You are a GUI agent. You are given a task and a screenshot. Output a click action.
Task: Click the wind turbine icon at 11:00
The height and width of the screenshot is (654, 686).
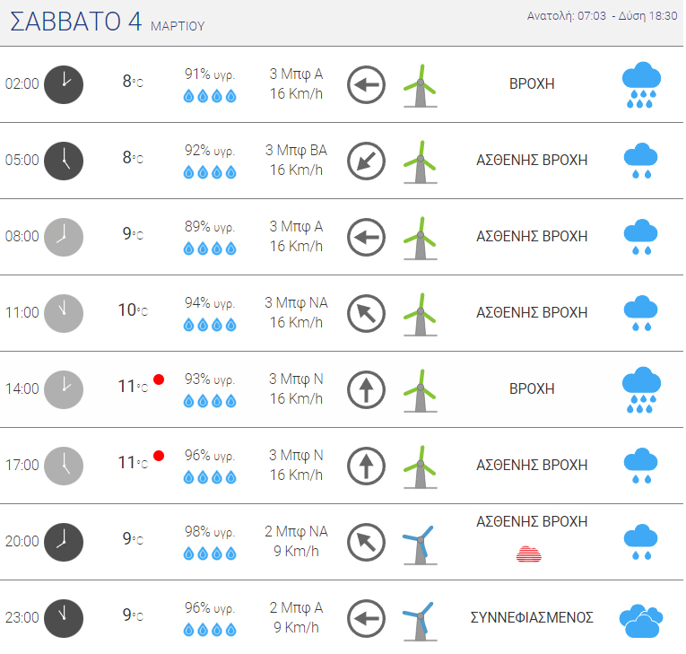pos(420,314)
